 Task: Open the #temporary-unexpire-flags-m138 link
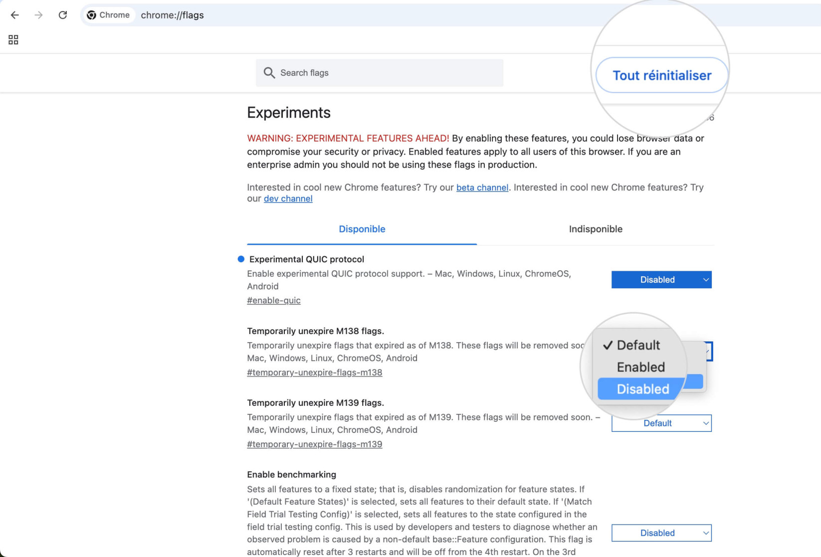[x=315, y=372]
